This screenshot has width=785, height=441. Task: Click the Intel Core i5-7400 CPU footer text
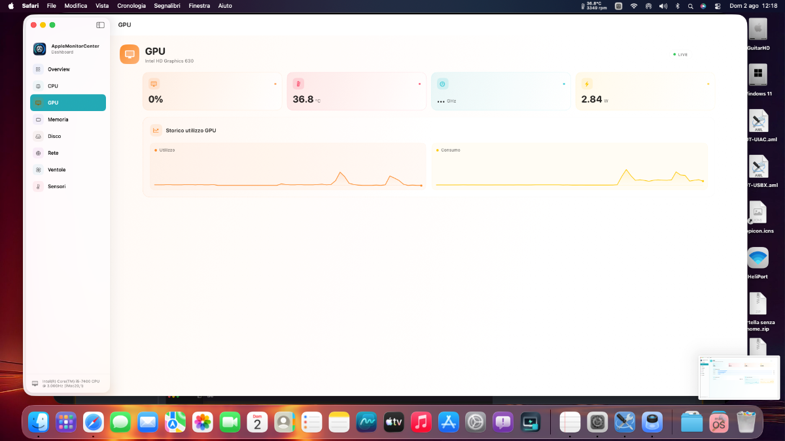71,384
